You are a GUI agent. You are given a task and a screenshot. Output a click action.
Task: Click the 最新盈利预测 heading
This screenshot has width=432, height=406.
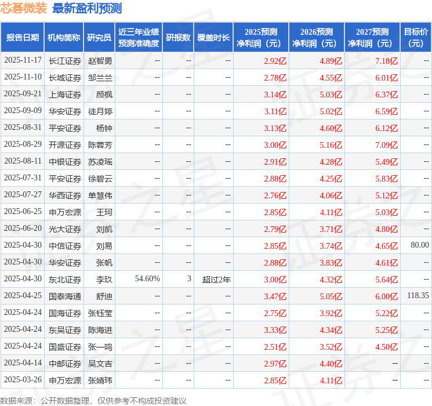click(x=87, y=8)
